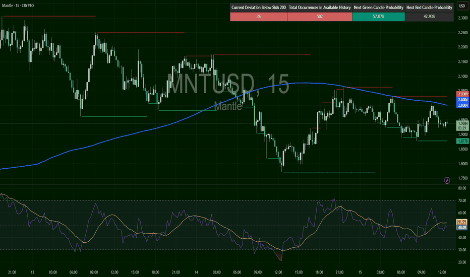Click the current price 1.9384 label
This screenshot has width=470, height=277.
tap(462, 123)
